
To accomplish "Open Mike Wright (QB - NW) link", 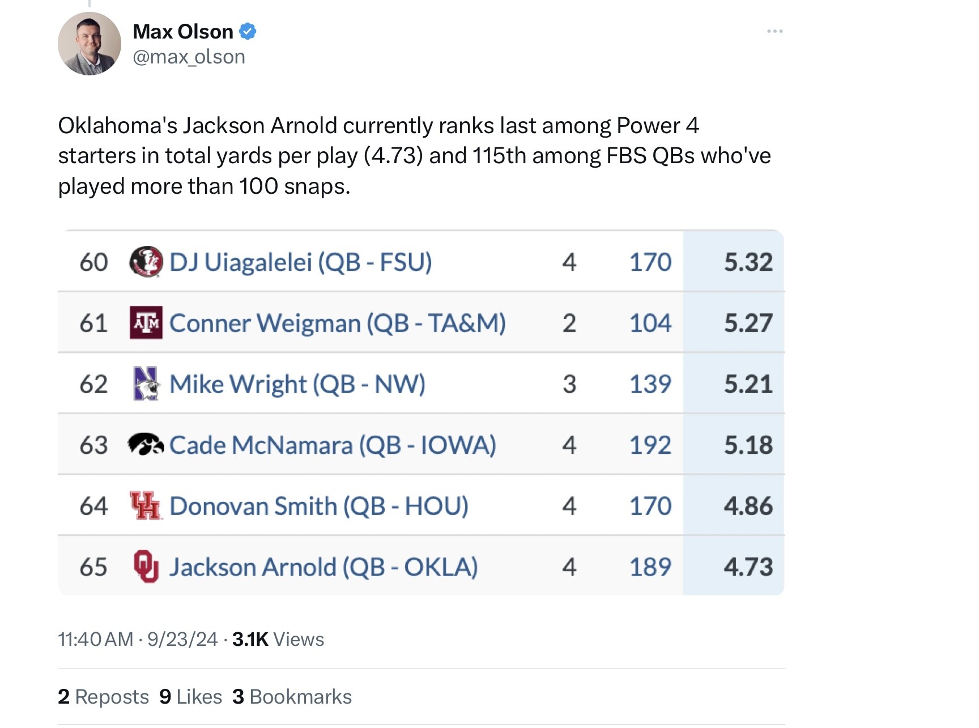I will (297, 384).
